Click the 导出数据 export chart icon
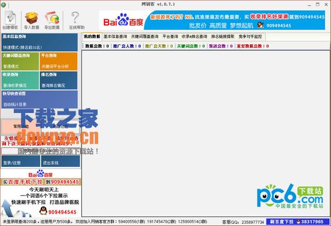331x226 pixels. click(x=52, y=20)
